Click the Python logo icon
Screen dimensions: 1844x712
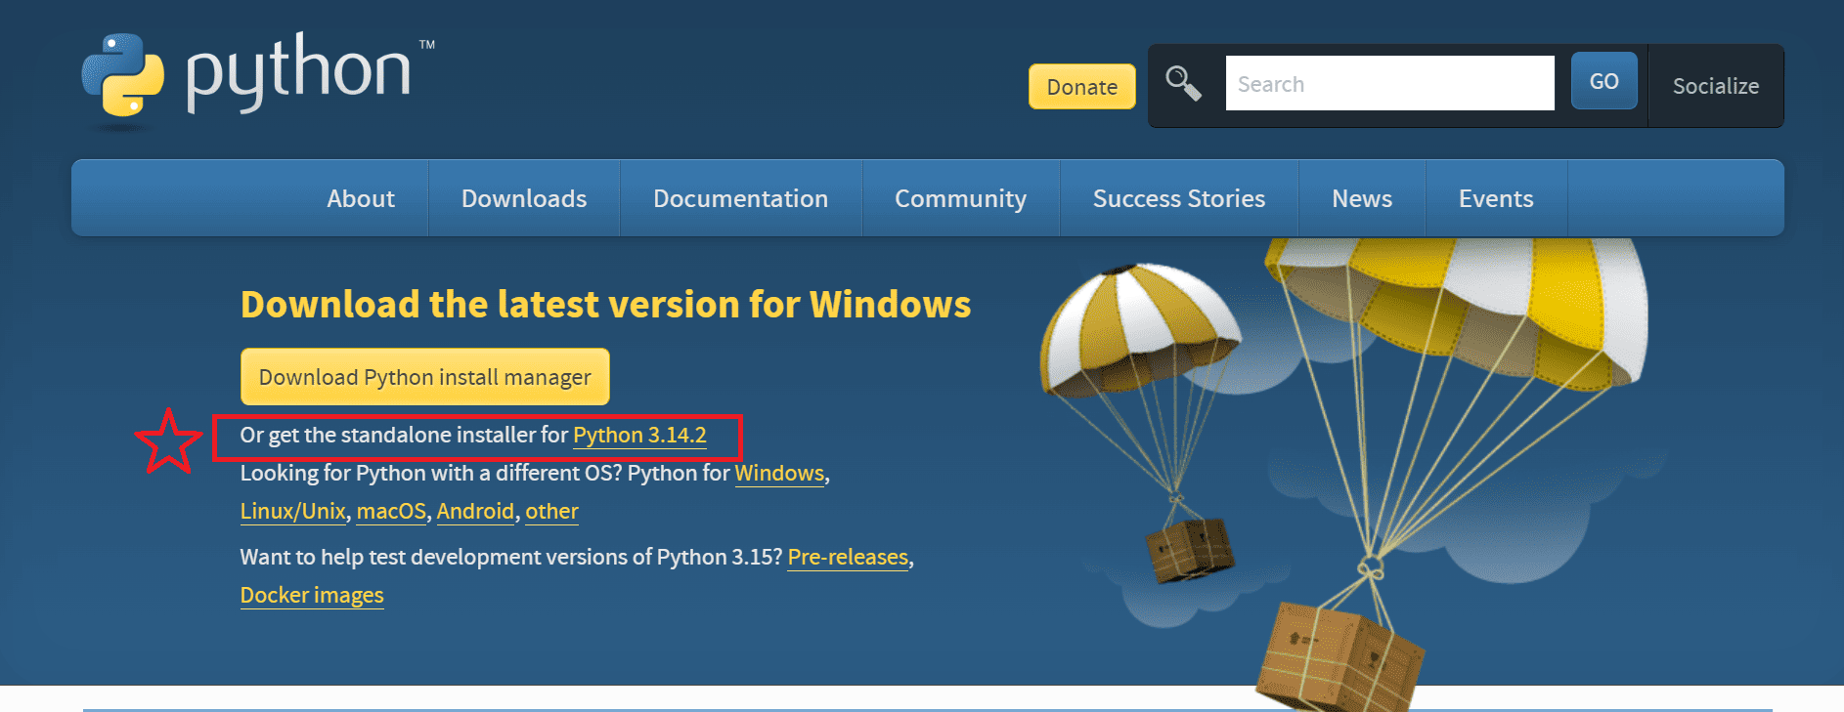123,76
